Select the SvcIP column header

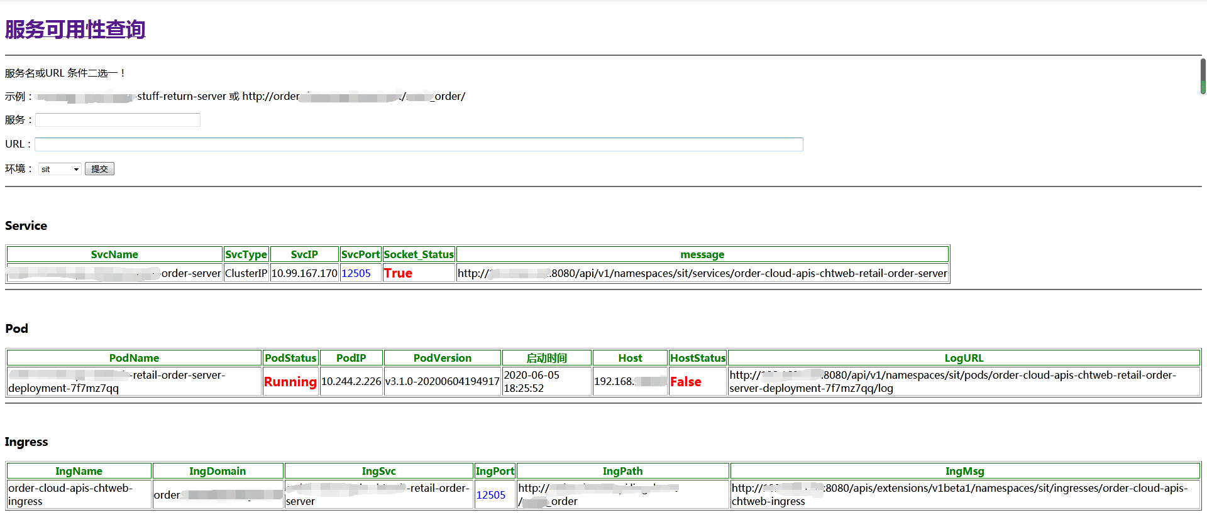304,254
